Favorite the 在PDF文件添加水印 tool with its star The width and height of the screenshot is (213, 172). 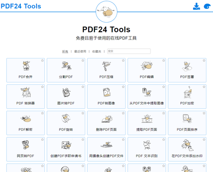click(x=204, y=140)
